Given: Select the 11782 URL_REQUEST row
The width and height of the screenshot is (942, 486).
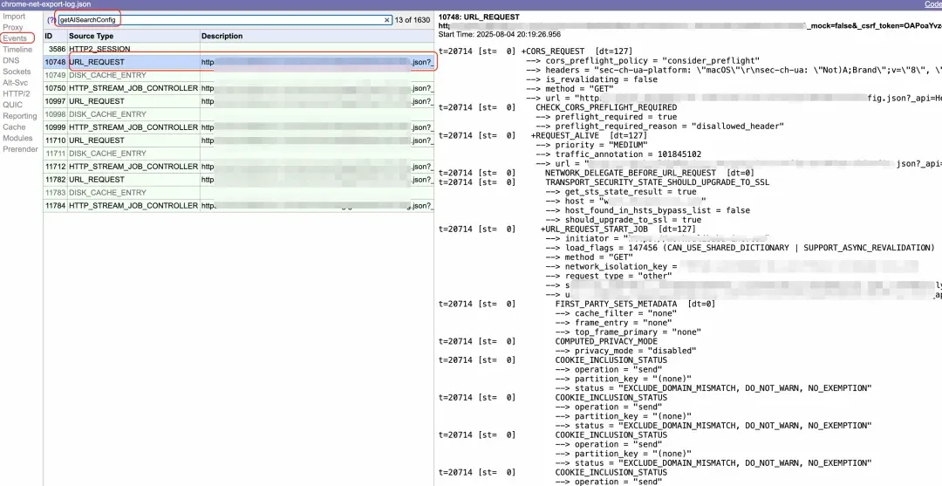Looking at the screenshot, I should click(238, 179).
